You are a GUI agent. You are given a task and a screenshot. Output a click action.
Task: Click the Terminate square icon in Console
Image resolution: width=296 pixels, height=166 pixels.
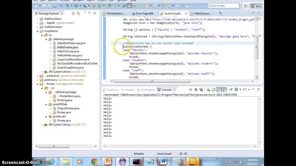click(x=191, y=89)
